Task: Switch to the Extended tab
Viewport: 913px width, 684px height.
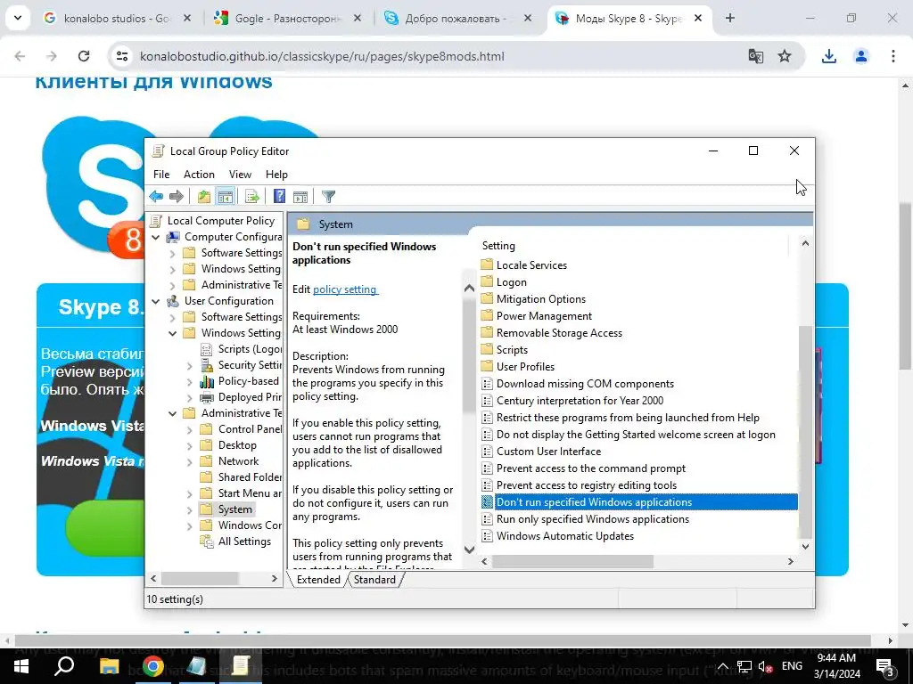Action: coord(318,580)
